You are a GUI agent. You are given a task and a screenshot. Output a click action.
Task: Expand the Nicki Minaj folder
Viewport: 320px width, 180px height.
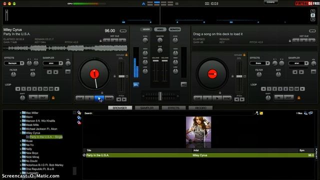coord(20,157)
